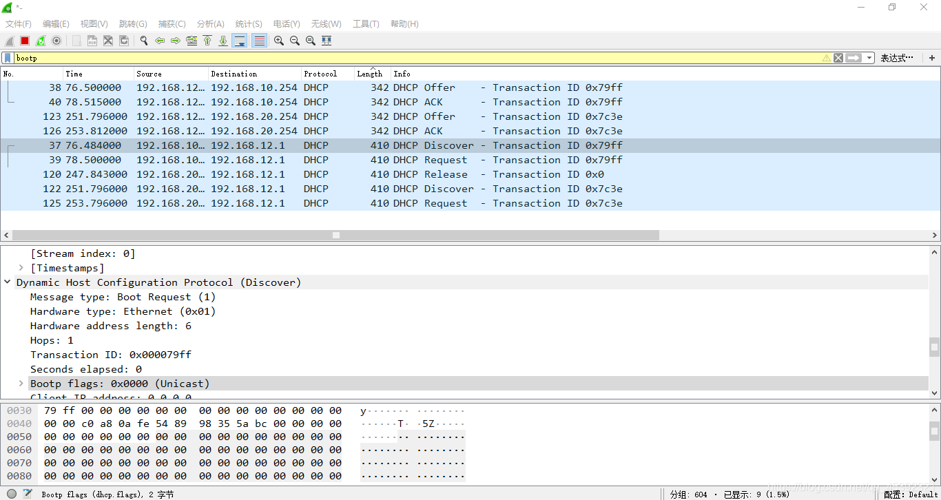Jump to the last packet
This screenshot has height=500, width=941.
coord(223,41)
